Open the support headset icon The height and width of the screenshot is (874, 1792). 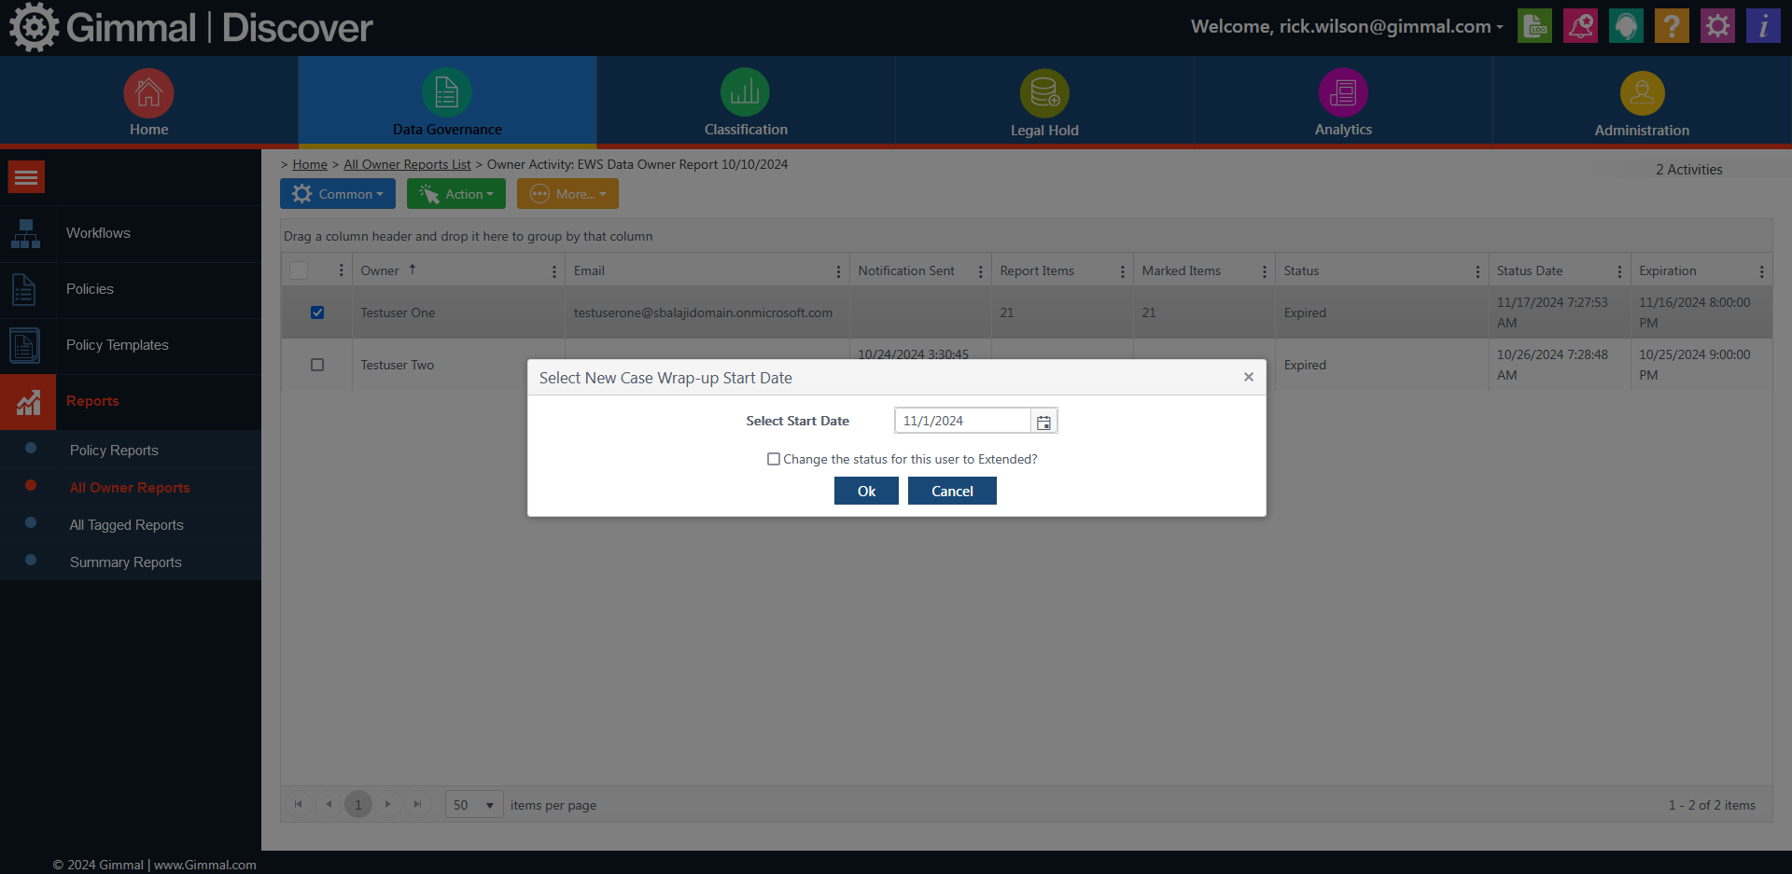(x=1626, y=25)
